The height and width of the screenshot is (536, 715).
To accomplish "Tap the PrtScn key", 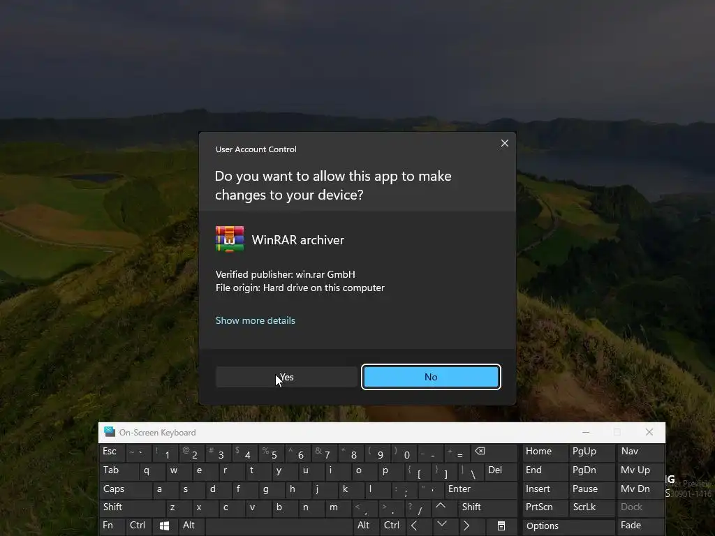I will pyautogui.click(x=545, y=507).
